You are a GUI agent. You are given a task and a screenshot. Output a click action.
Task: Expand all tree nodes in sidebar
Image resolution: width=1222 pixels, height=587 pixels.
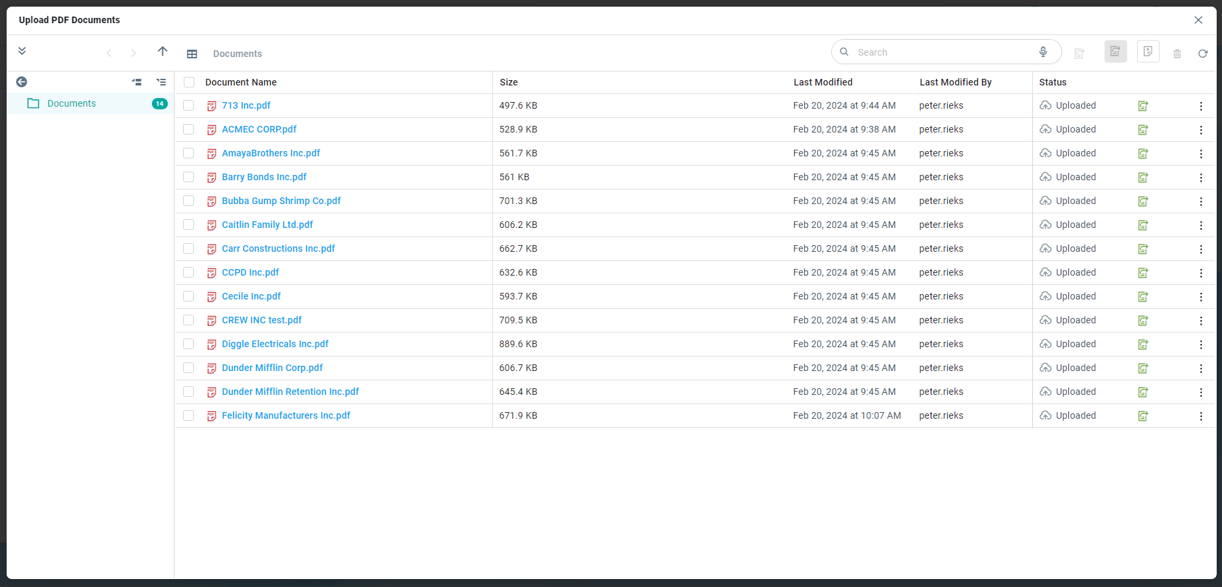click(161, 82)
